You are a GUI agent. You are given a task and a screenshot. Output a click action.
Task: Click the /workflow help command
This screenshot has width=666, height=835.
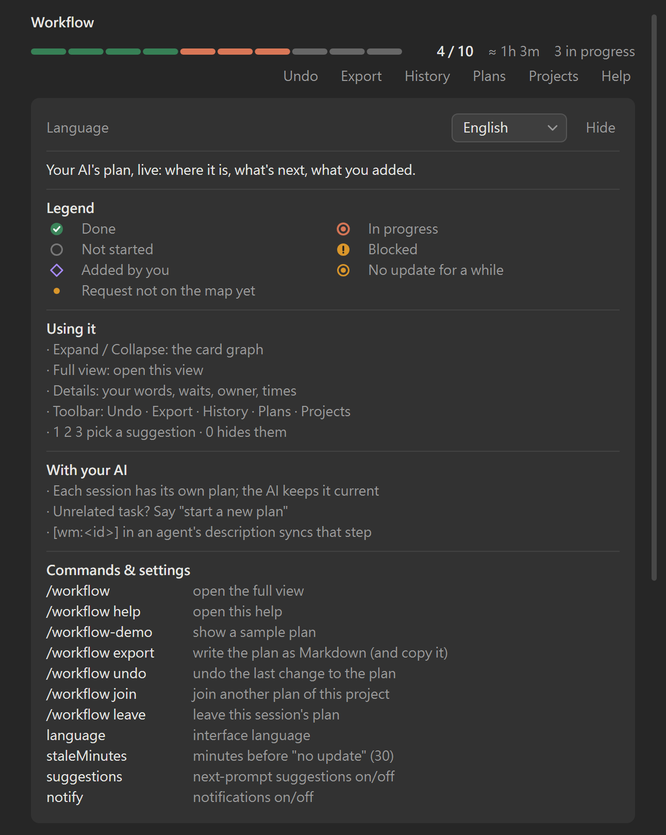[93, 612]
